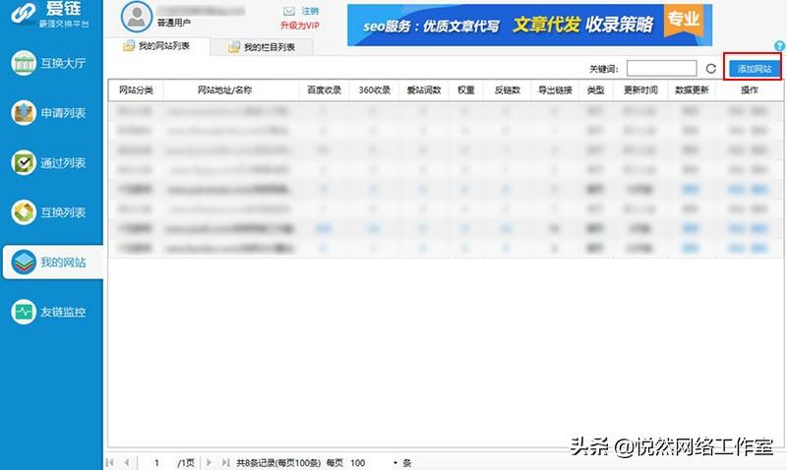Click the mail envelope icon

(x=289, y=11)
